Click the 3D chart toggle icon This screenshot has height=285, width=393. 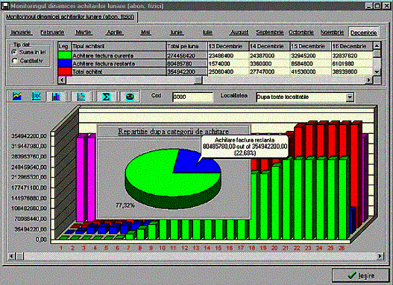click(81, 96)
